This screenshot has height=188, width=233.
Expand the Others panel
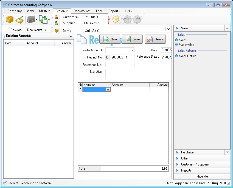point(202,158)
